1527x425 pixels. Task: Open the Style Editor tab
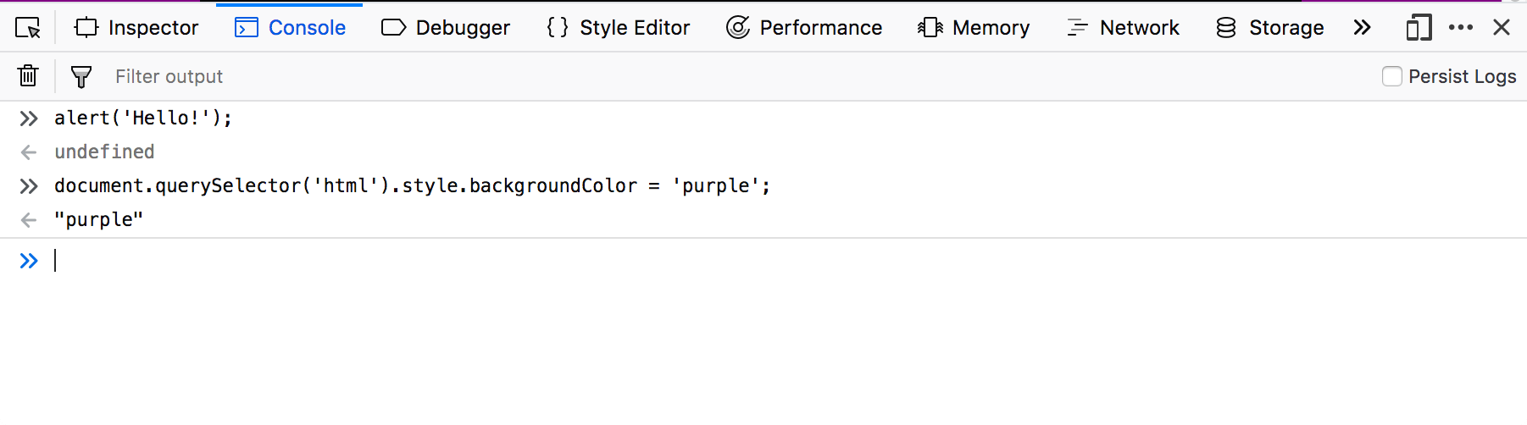coord(619,28)
